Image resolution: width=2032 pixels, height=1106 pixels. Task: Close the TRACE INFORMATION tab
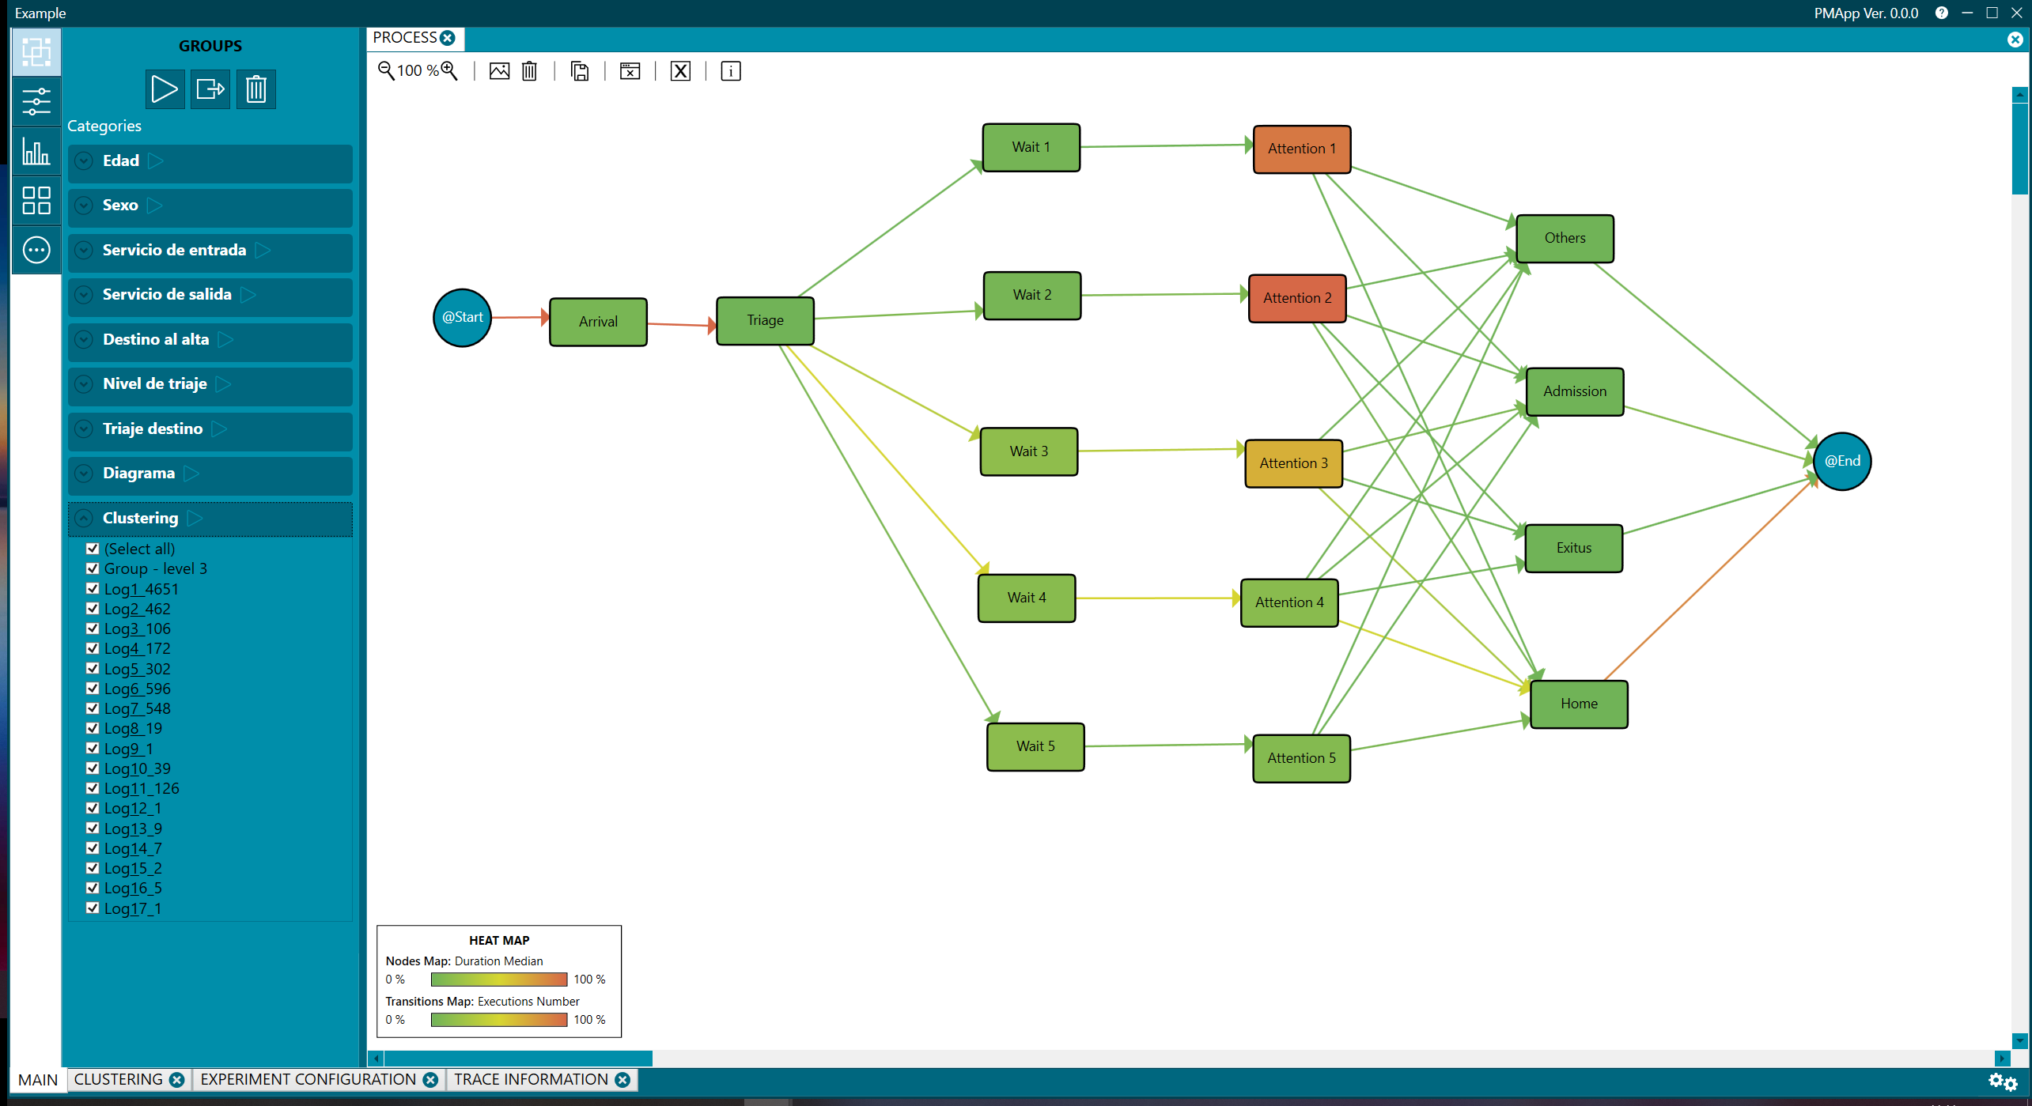coord(622,1080)
